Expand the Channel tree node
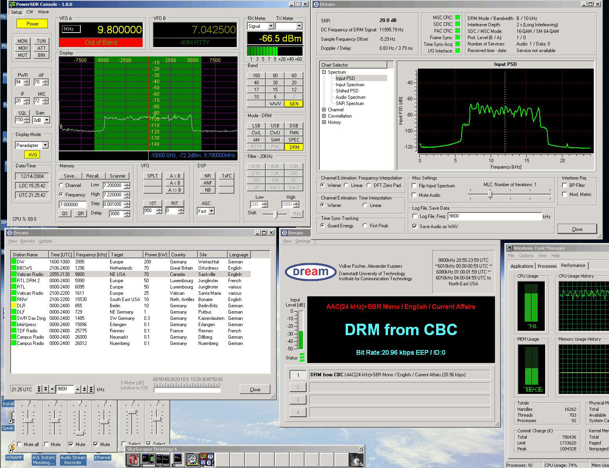Screen dimensions: 609x468 [x=324, y=110]
